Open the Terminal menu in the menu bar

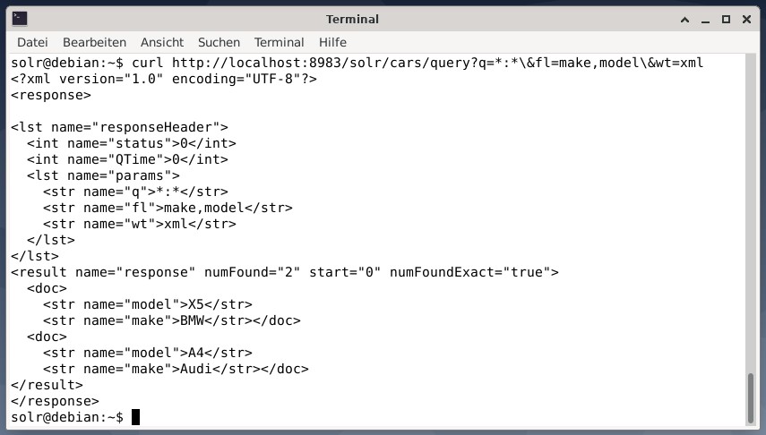279,42
